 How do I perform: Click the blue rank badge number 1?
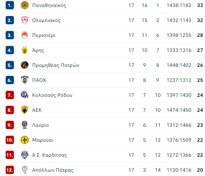coord(10,5)
